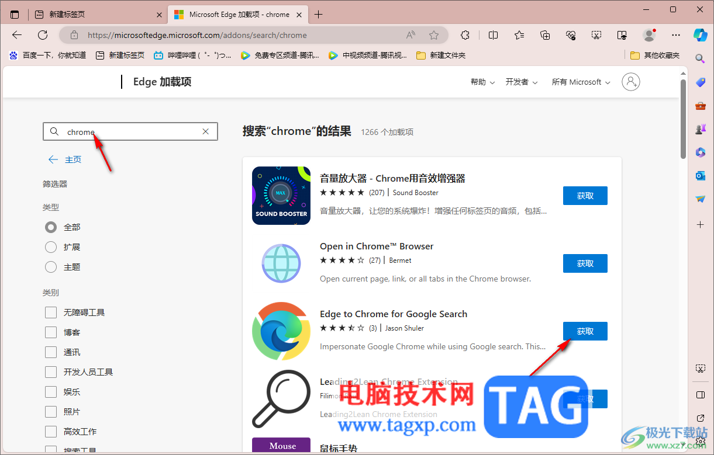Open browser essentials heart icon
The width and height of the screenshot is (714, 455).
click(571, 35)
